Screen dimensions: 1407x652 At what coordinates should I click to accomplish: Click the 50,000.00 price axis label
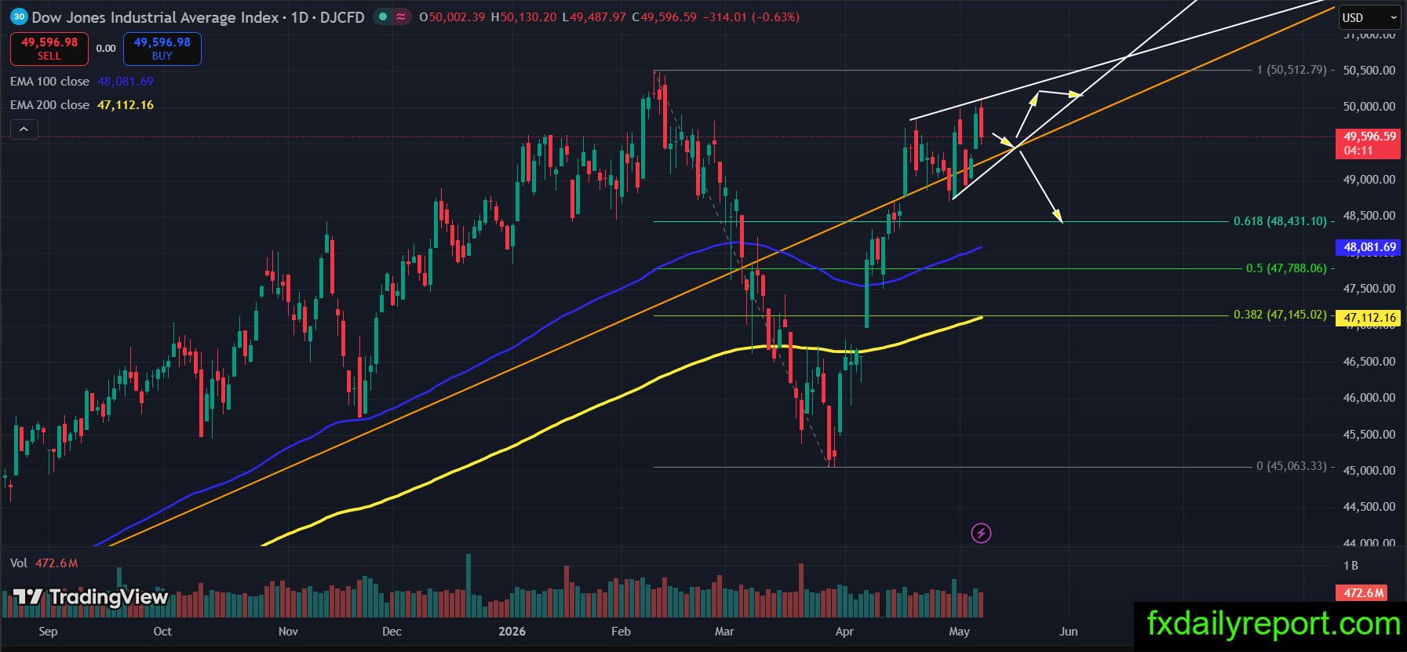1369,107
